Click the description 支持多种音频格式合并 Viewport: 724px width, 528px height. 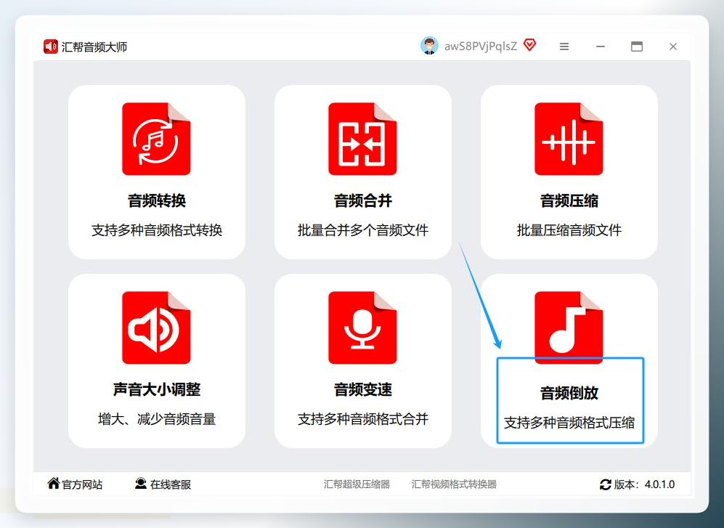point(363,419)
